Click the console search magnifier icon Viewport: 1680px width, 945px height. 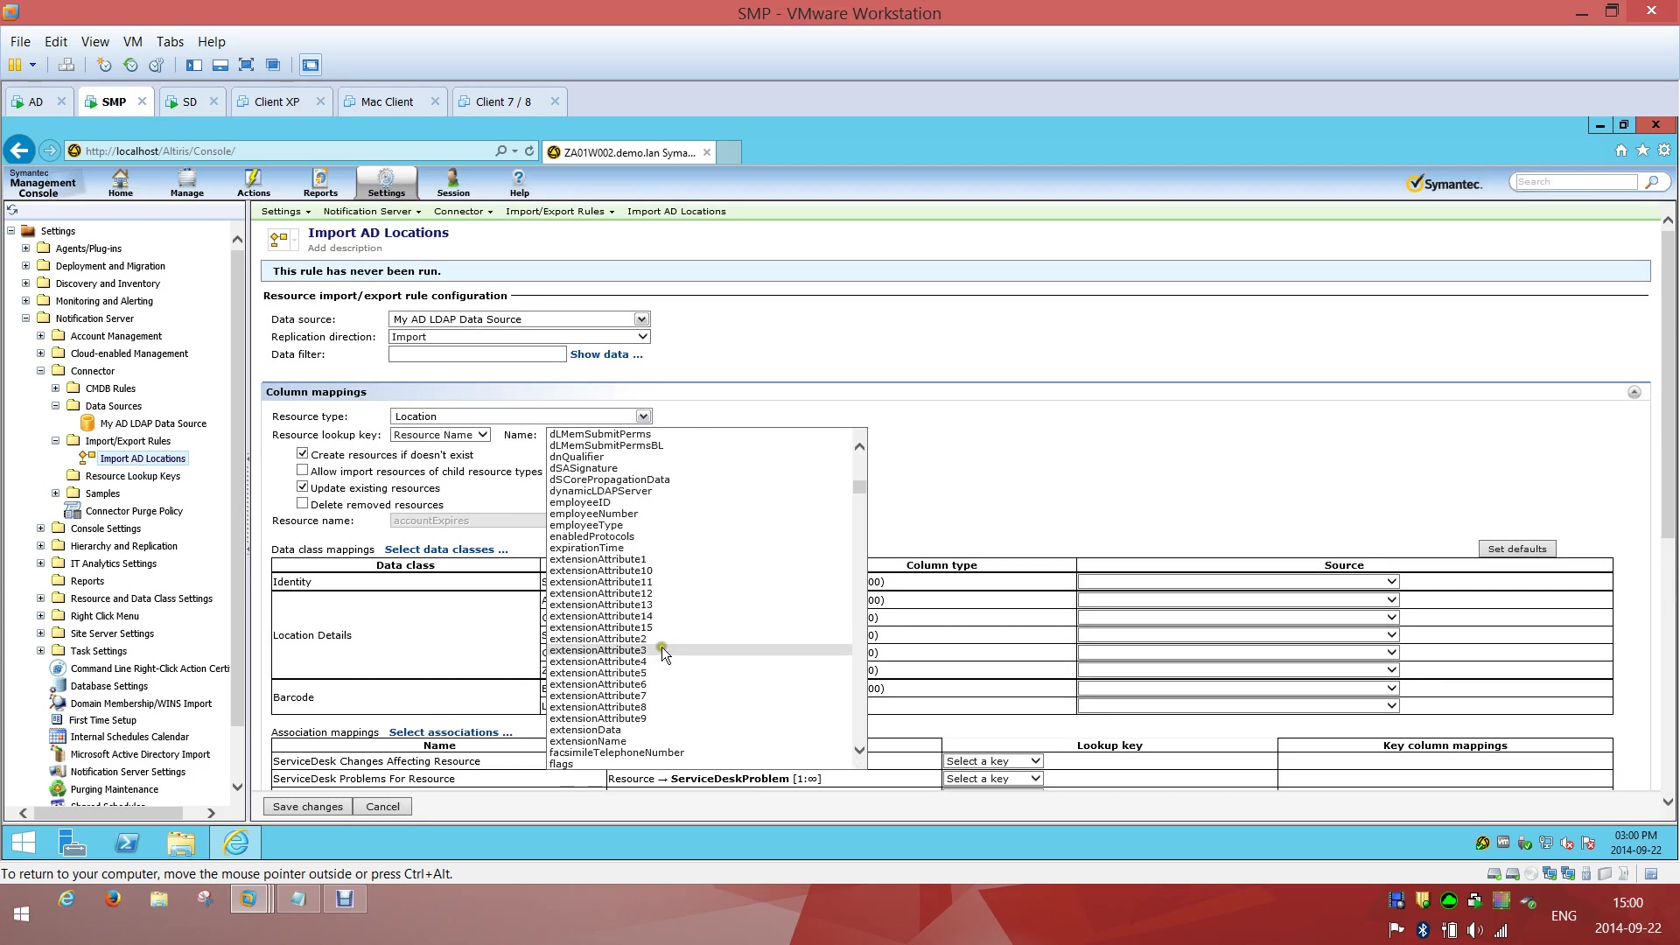pyautogui.click(x=1651, y=182)
